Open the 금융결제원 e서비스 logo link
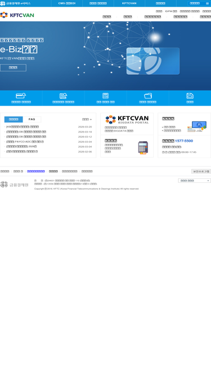 tap(15, 3)
